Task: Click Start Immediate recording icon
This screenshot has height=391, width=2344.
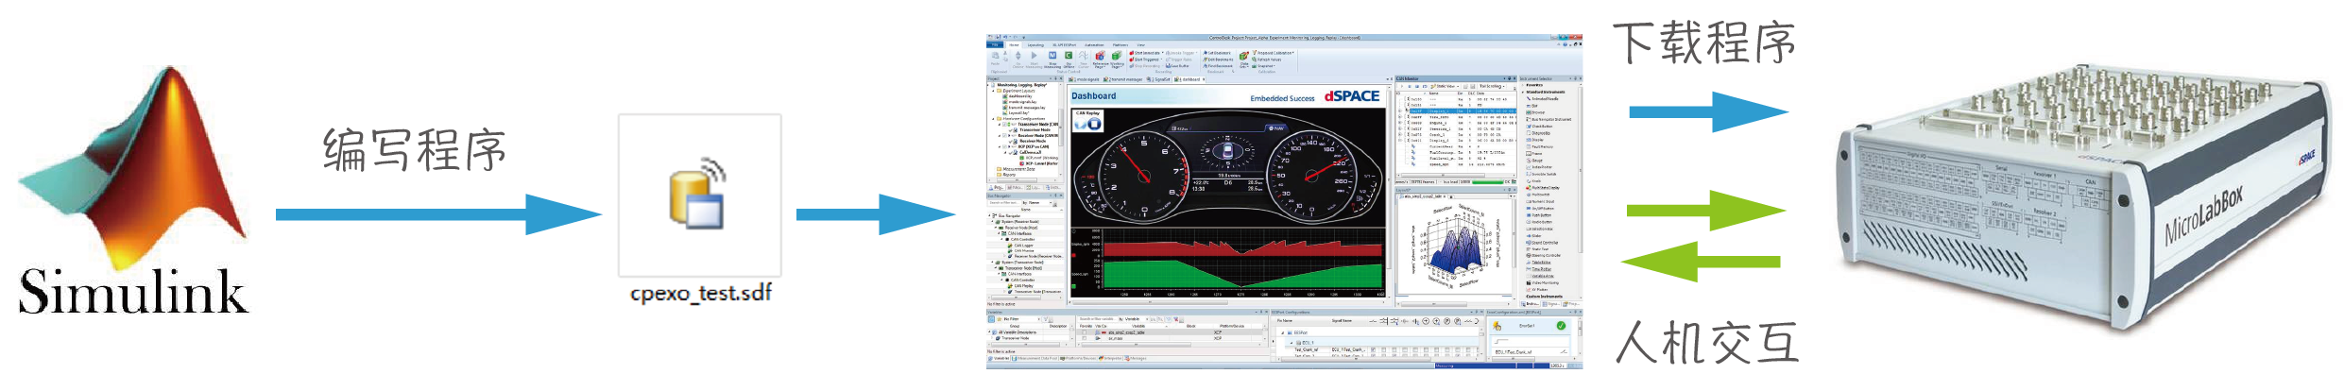Action: [x=1131, y=53]
